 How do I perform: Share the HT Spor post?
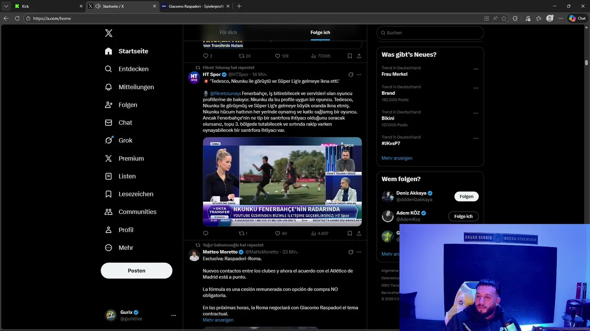coord(359,234)
